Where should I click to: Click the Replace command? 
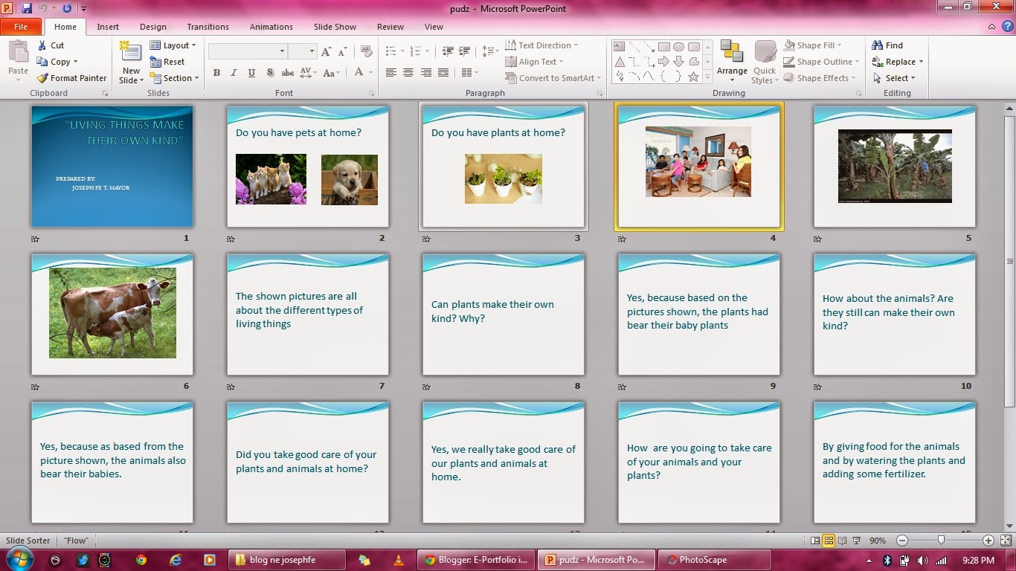click(x=897, y=62)
